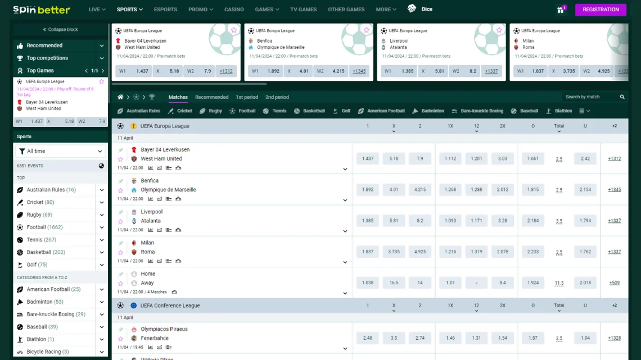Screen dimensions: 641x360
Task: Pin the Bayer 04 Leverkusen match
Action: [120, 150]
